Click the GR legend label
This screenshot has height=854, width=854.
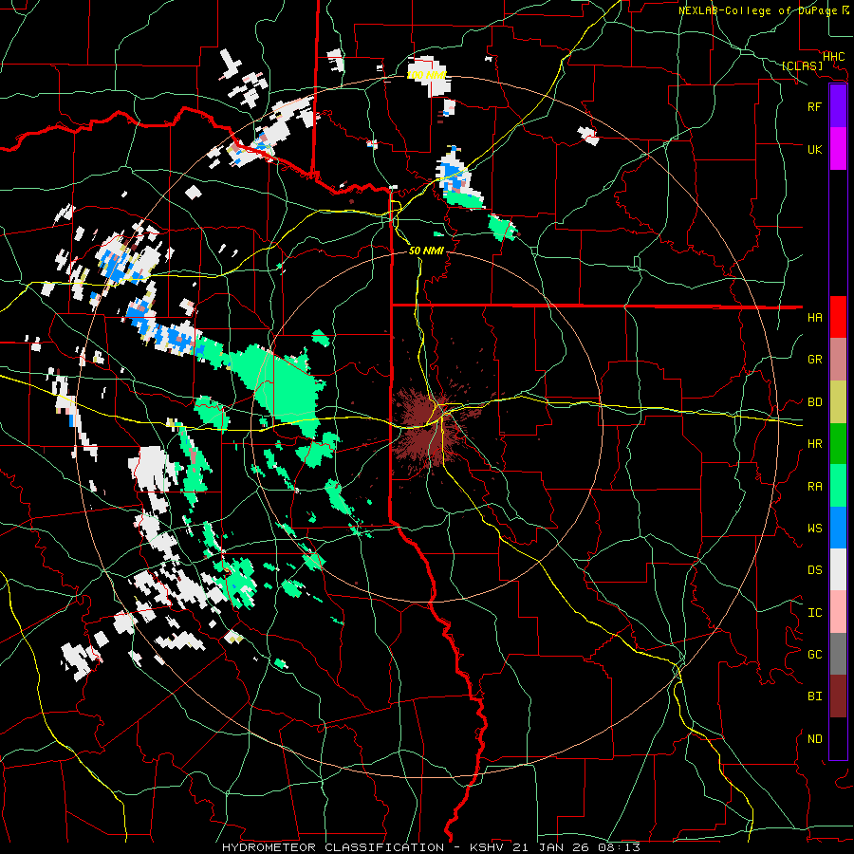coord(814,360)
